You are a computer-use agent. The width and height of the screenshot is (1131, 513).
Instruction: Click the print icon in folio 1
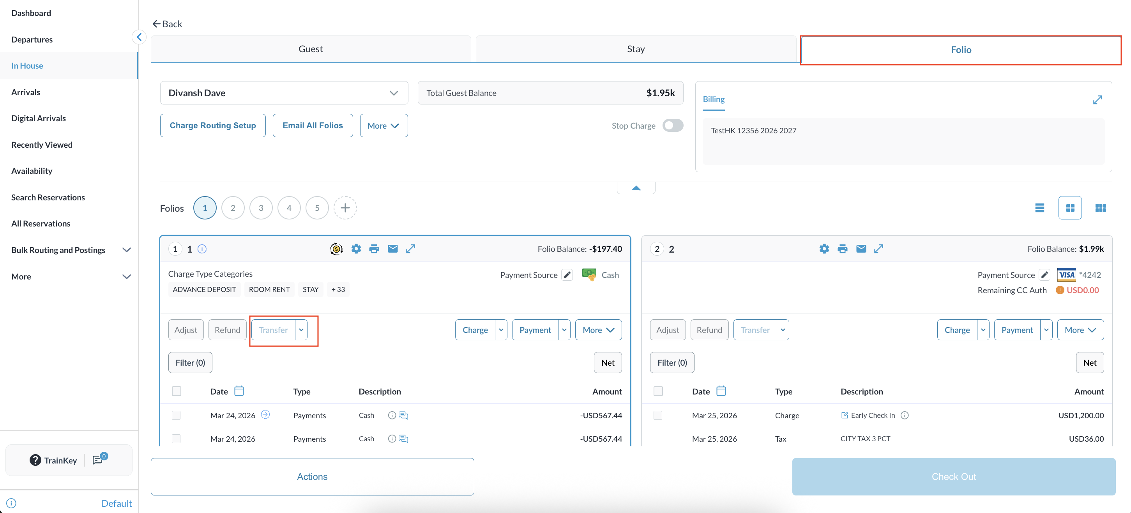[374, 249]
